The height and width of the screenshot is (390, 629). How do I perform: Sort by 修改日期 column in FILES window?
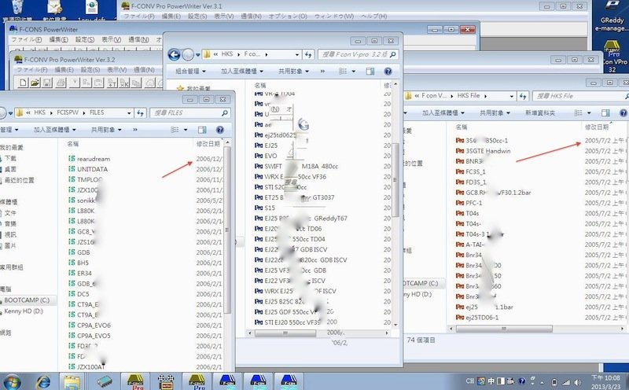208,144
